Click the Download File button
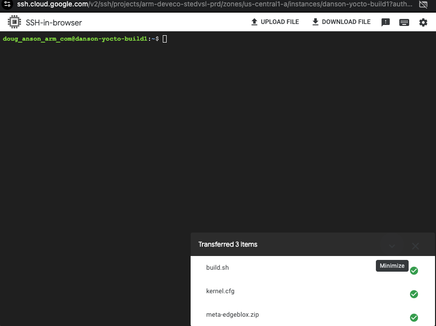This screenshot has height=326, width=436. pos(341,22)
